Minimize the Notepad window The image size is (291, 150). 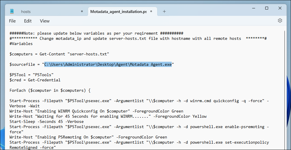[254, 8]
